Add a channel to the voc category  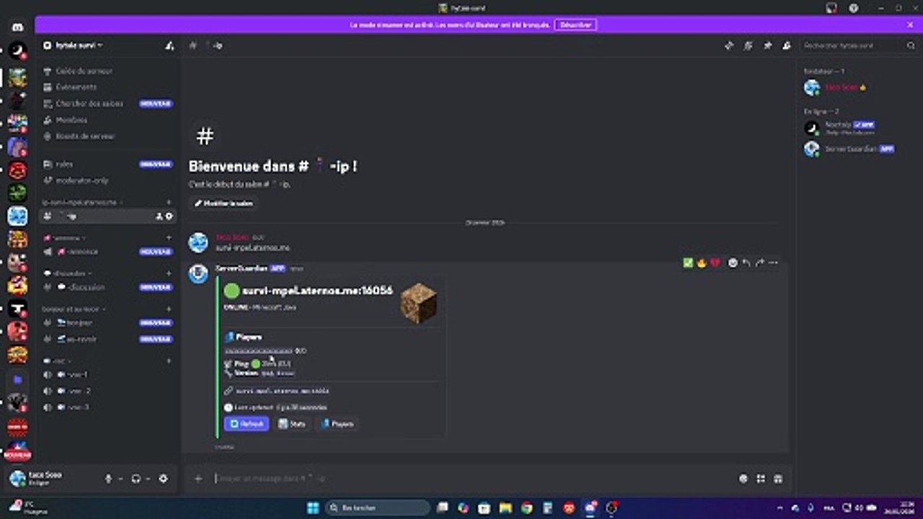click(x=169, y=360)
